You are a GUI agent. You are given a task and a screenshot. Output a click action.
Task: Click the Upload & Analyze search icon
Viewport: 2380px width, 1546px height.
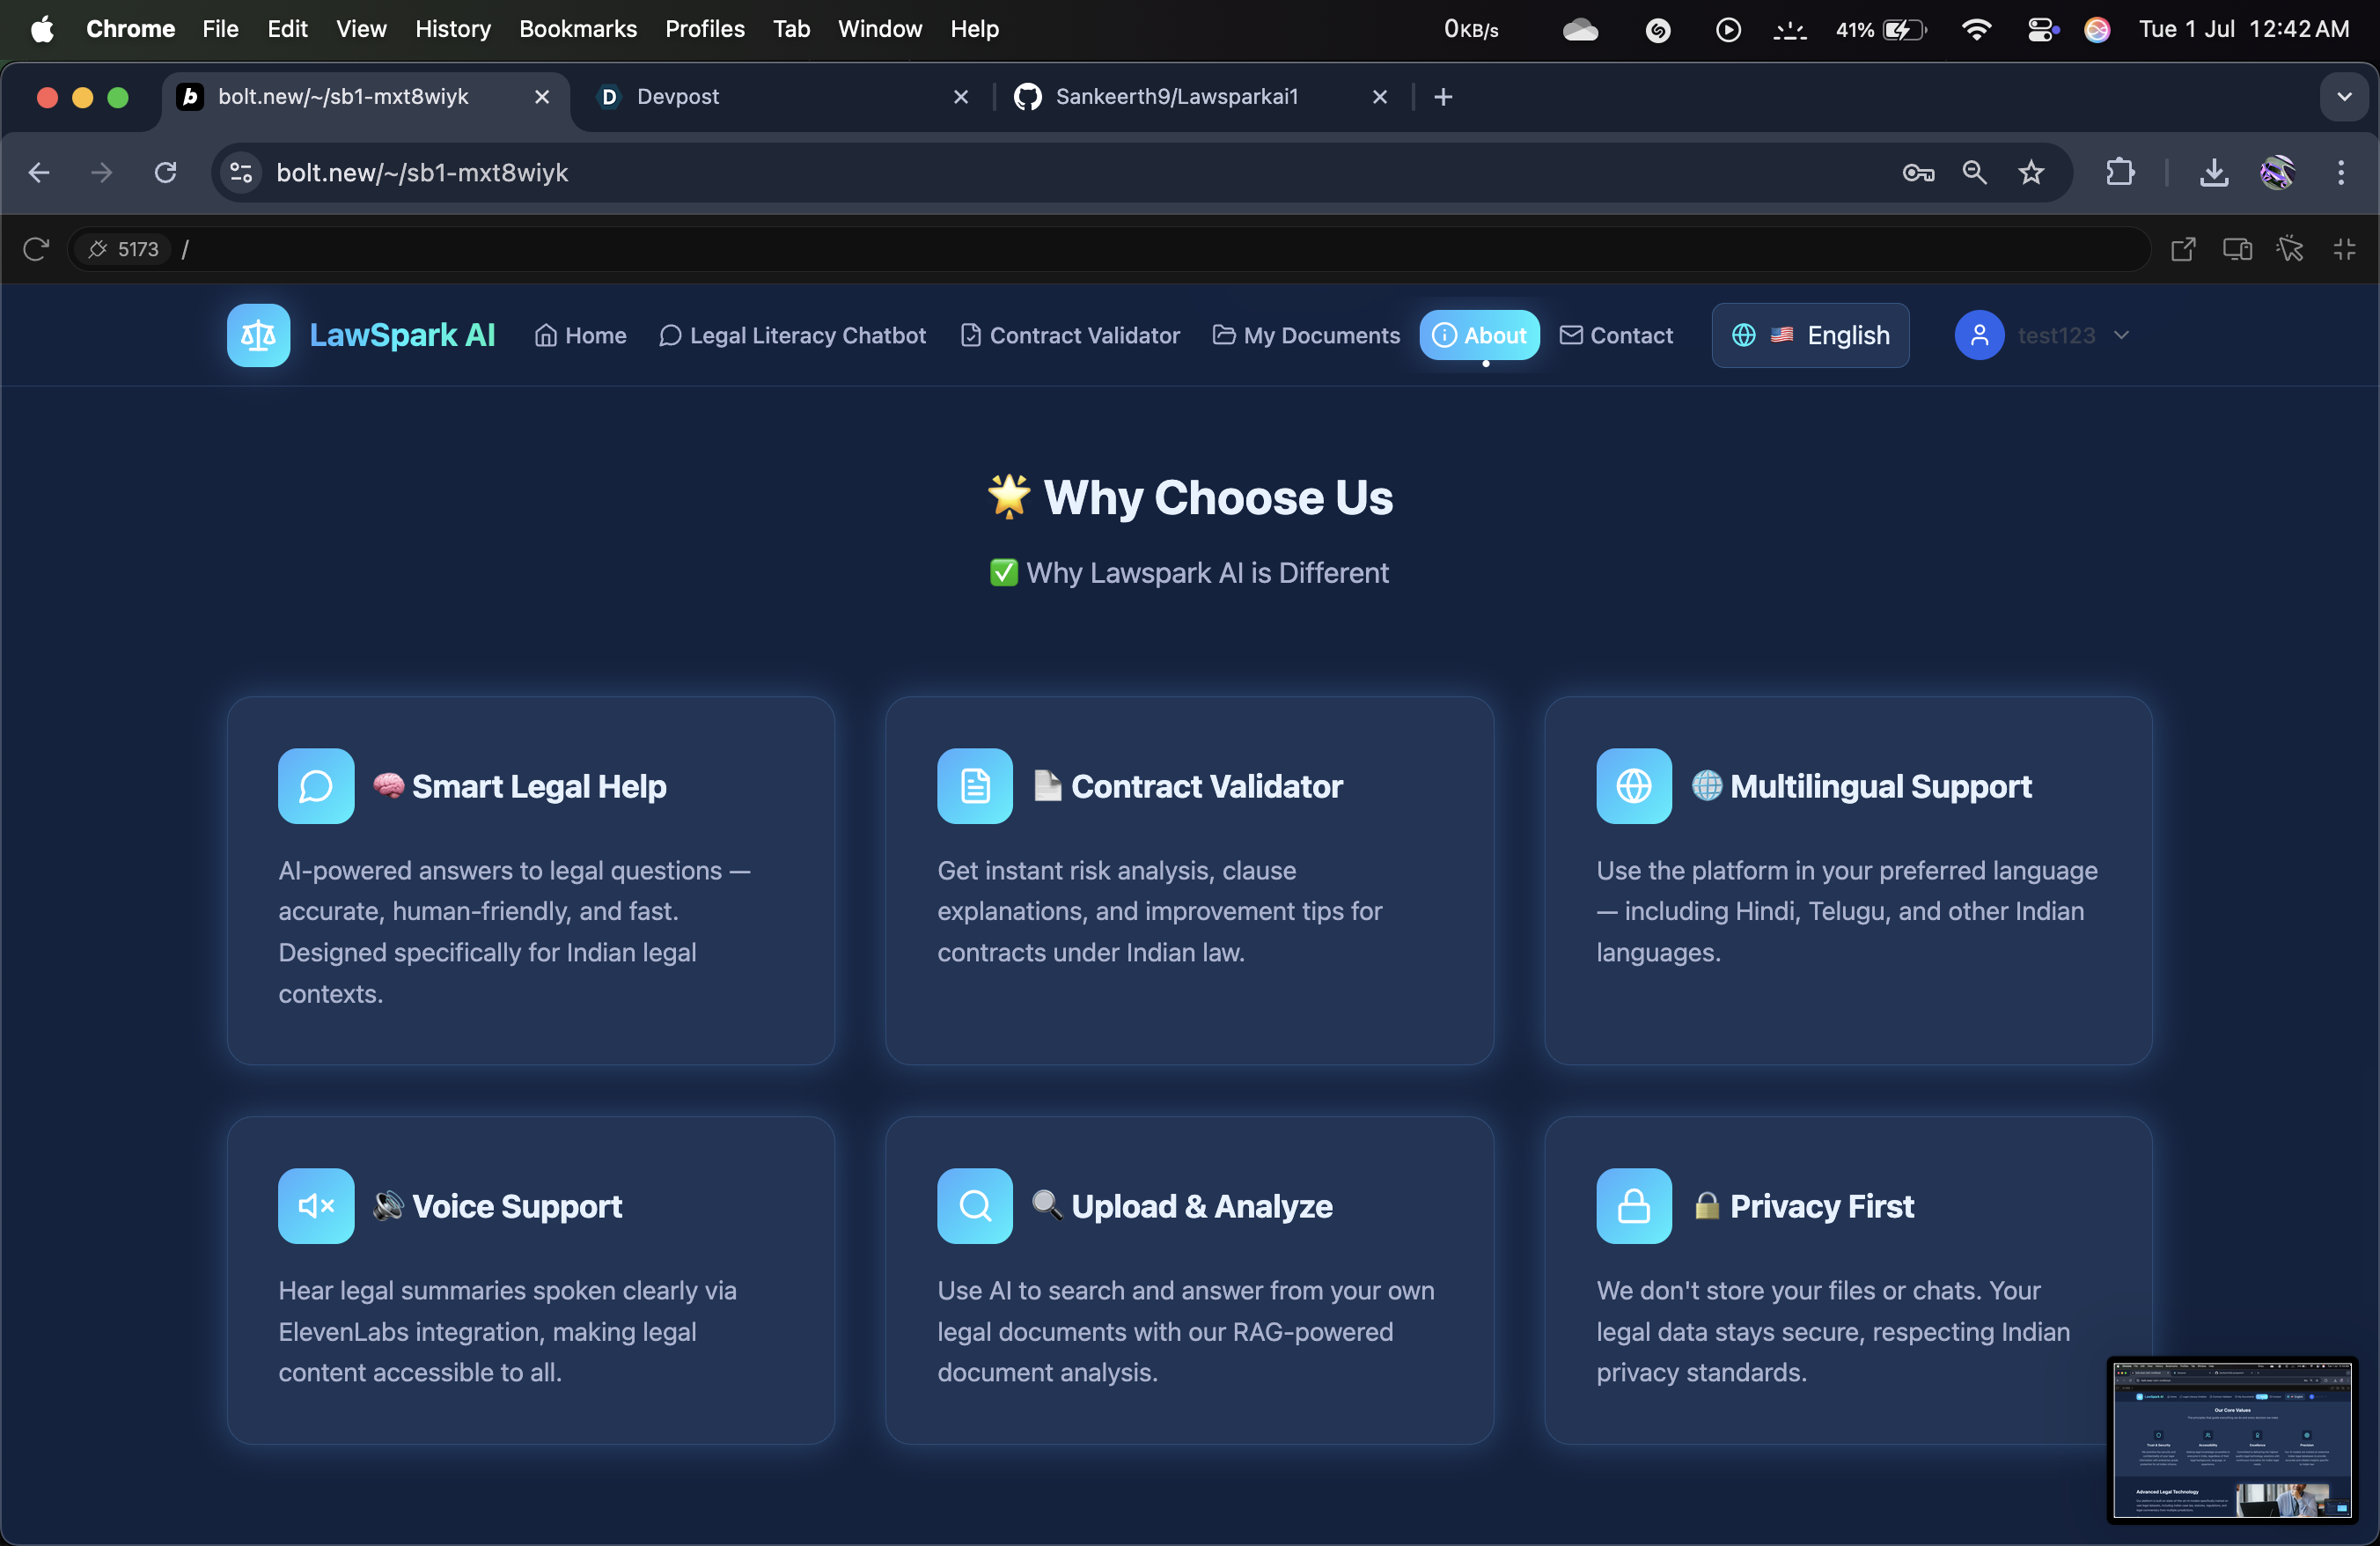click(x=974, y=1206)
